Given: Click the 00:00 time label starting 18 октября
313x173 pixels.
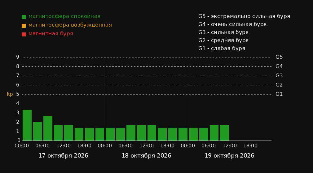Looking at the screenshot, I should click(x=105, y=146).
